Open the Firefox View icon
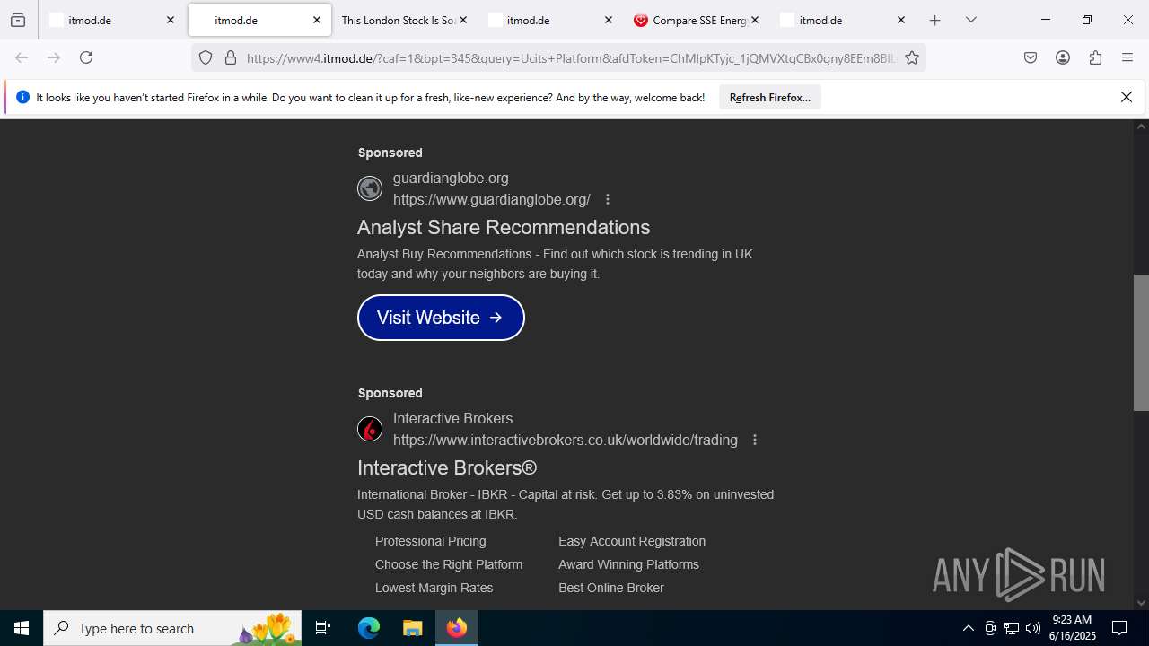This screenshot has width=1149, height=646. click(x=18, y=20)
